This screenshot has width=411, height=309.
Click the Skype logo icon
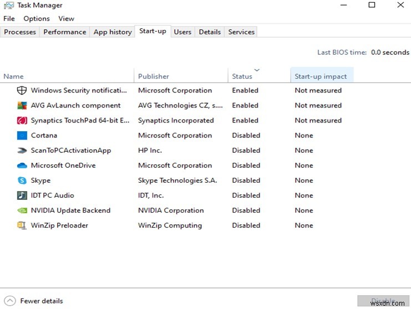[22, 181]
